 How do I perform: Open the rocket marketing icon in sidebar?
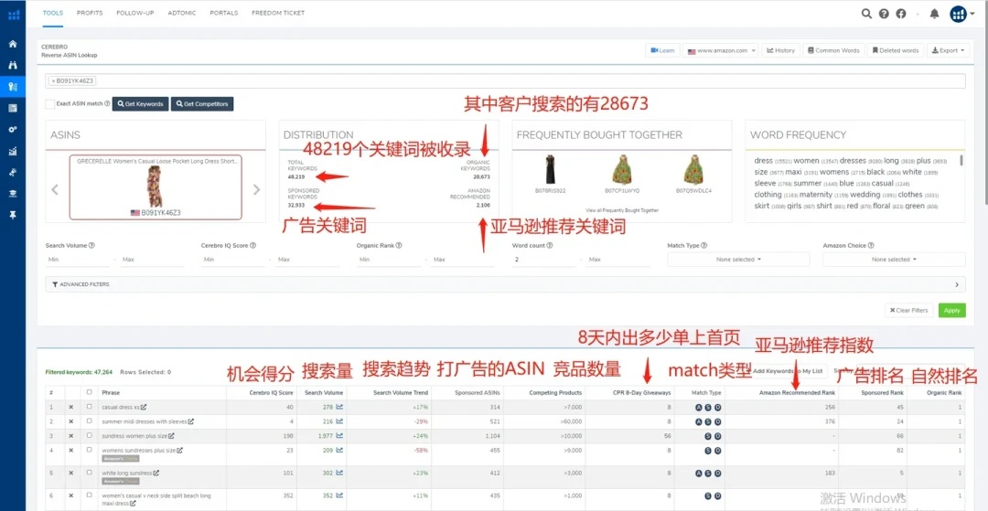tap(13, 173)
